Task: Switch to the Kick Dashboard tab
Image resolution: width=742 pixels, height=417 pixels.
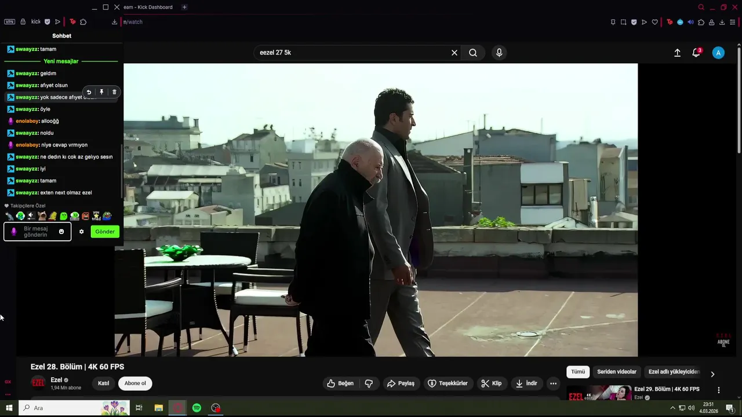Action: (x=148, y=7)
